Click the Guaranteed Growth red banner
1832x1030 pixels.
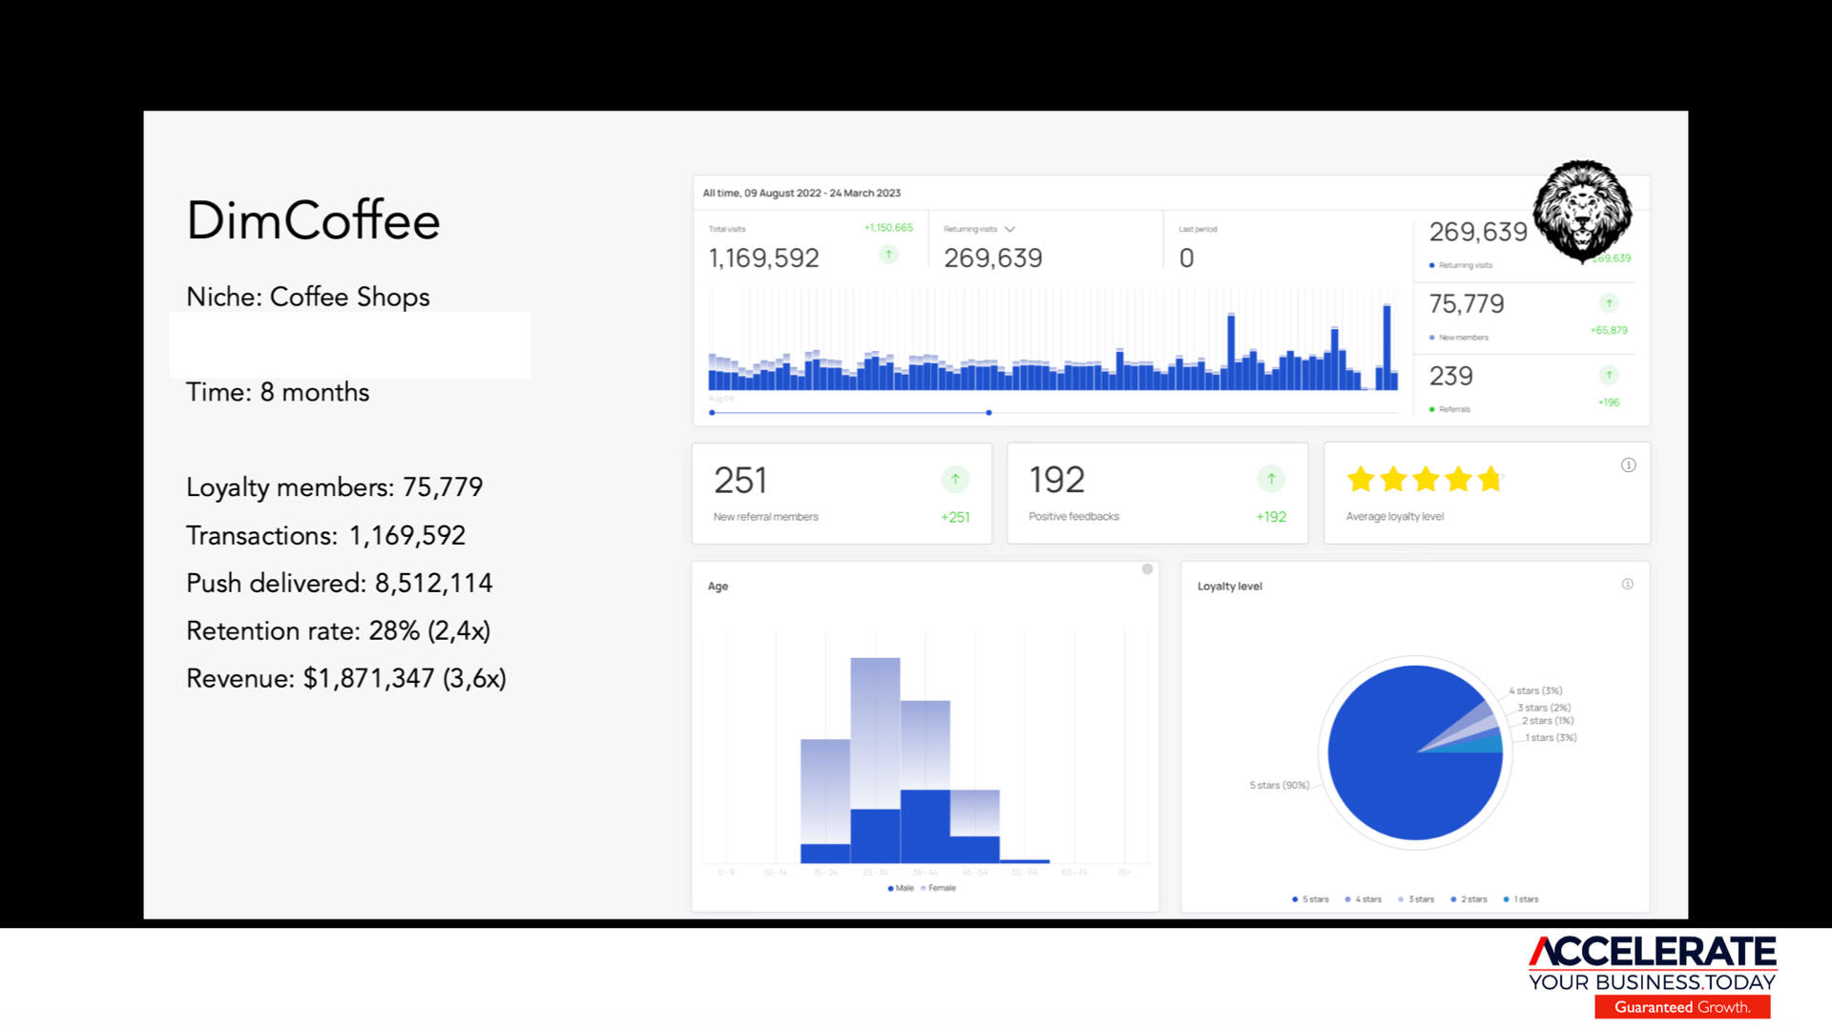click(x=1681, y=1007)
